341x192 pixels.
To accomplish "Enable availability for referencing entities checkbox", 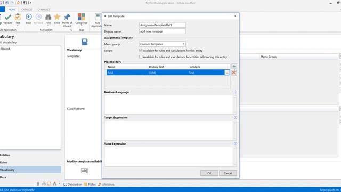I will 141,57.
